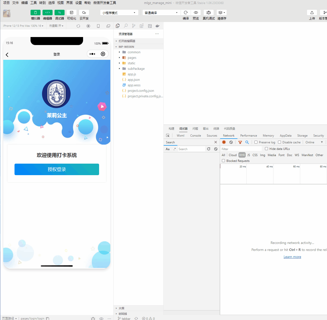This screenshot has height=320, width=327.
Task: Open the search icon in resource panel toolbar
Action: 126,26
